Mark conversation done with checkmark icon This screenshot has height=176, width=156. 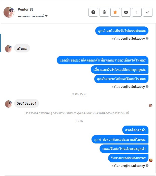tap(148, 12)
